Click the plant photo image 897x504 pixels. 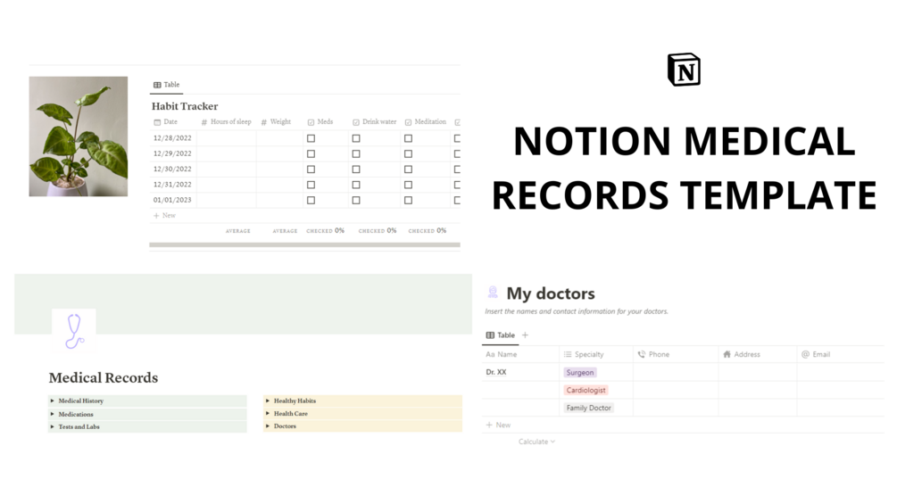pyautogui.click(x=79, y=136)
